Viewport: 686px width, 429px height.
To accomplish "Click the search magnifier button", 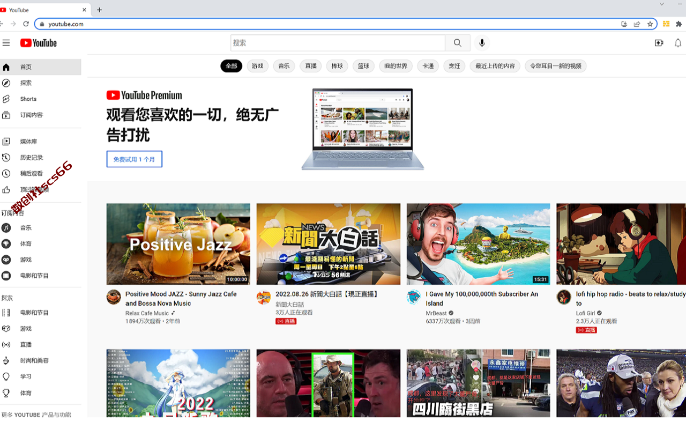I will click(458, 43).
